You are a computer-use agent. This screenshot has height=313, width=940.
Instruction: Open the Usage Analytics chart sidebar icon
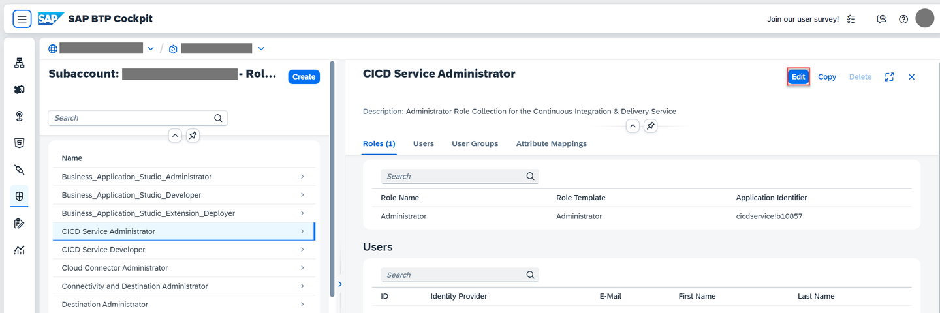coord(20,250)
